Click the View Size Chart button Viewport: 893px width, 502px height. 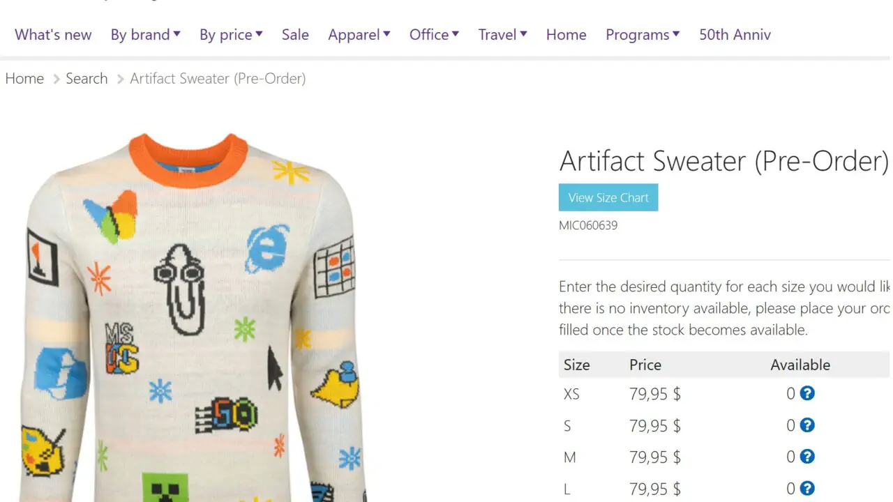608,197
